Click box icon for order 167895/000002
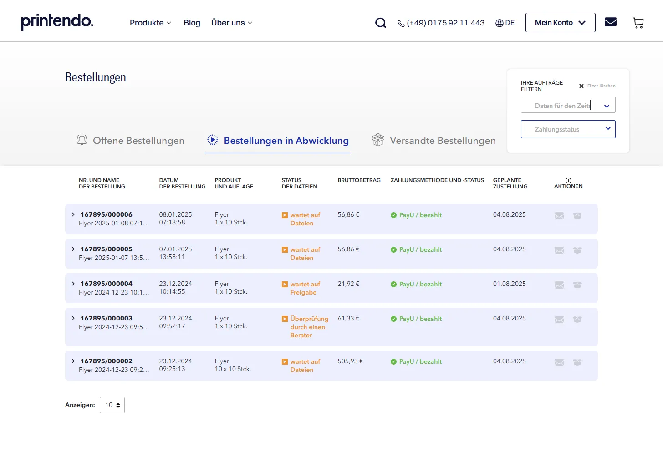The height and width of the screenshot is (468, 663). tap(577, 362)
